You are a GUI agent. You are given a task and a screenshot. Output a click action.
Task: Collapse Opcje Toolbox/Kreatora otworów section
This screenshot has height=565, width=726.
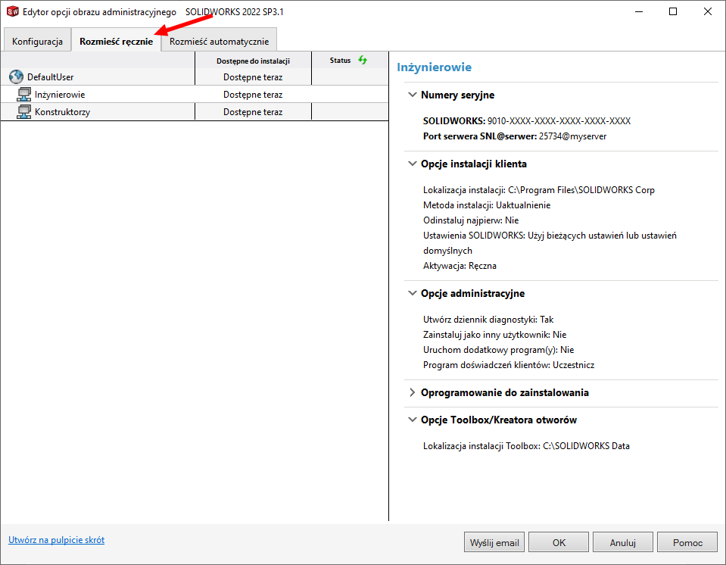click(x=413, y=420)
